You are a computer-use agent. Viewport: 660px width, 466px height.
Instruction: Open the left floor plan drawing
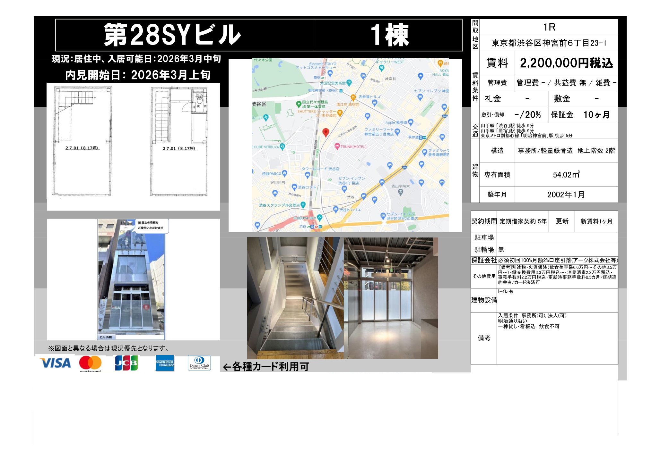(83, 141)
